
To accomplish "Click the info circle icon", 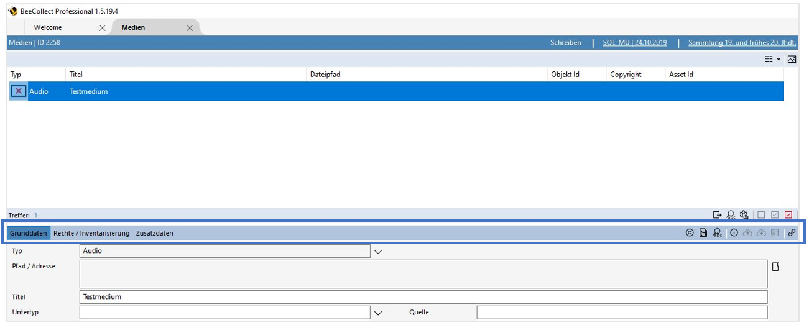I will click(734, 233).
